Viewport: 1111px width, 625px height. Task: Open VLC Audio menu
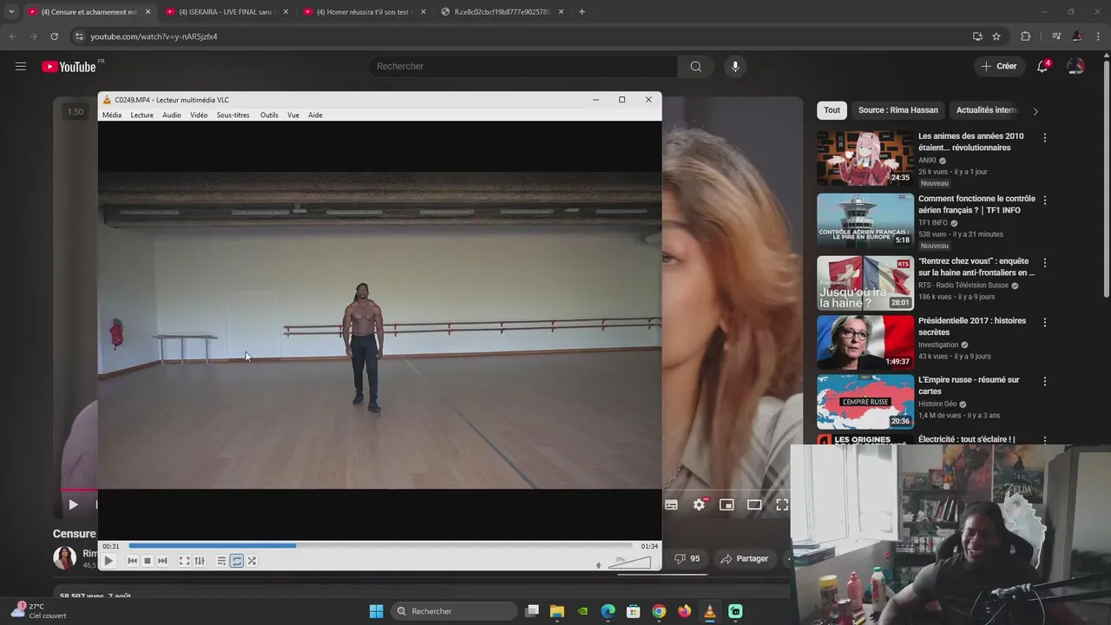172,115
